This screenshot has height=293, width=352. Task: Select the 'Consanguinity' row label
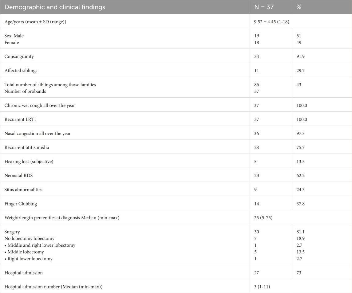[19, 57]
